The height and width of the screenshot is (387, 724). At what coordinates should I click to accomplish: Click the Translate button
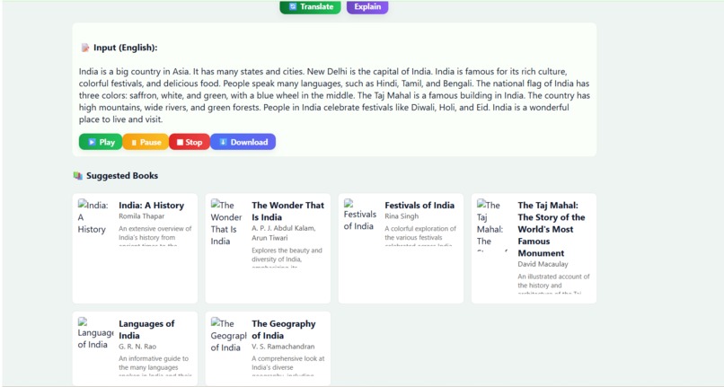(x=310, y=7)
